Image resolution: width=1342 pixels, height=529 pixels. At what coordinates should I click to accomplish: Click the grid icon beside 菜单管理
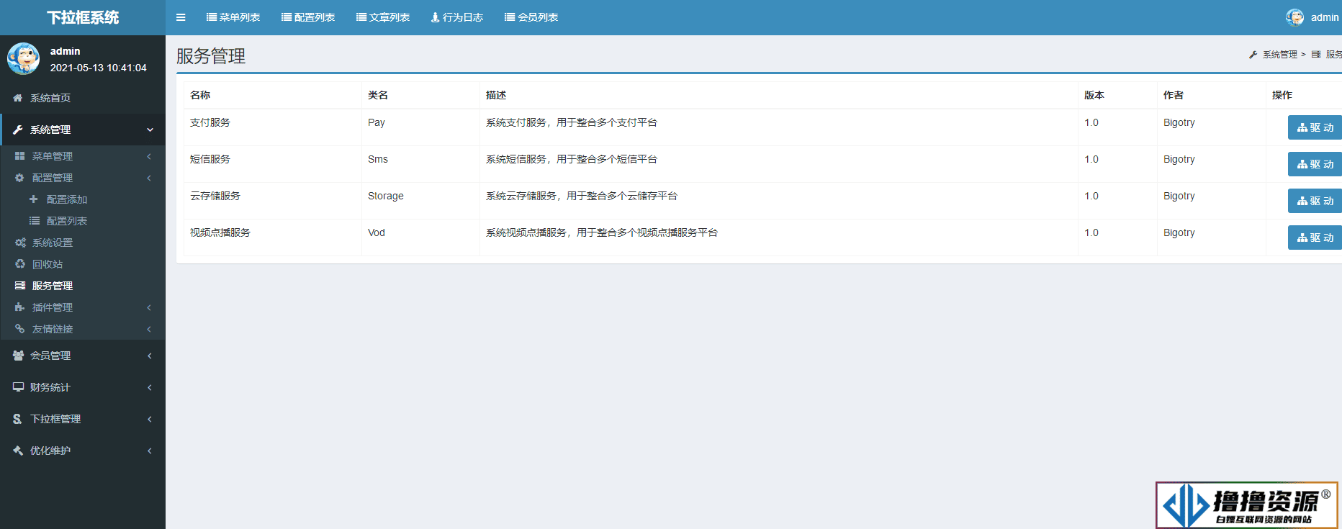(19, 156)
